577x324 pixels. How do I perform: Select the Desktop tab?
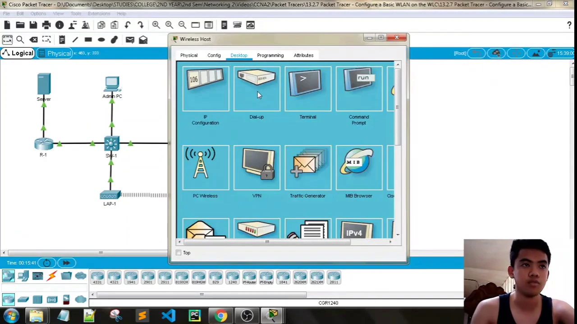pyautogui.click(x=239, y=55)
